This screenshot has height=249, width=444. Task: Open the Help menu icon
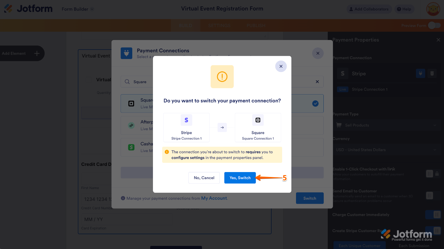(x=404, y=9)
